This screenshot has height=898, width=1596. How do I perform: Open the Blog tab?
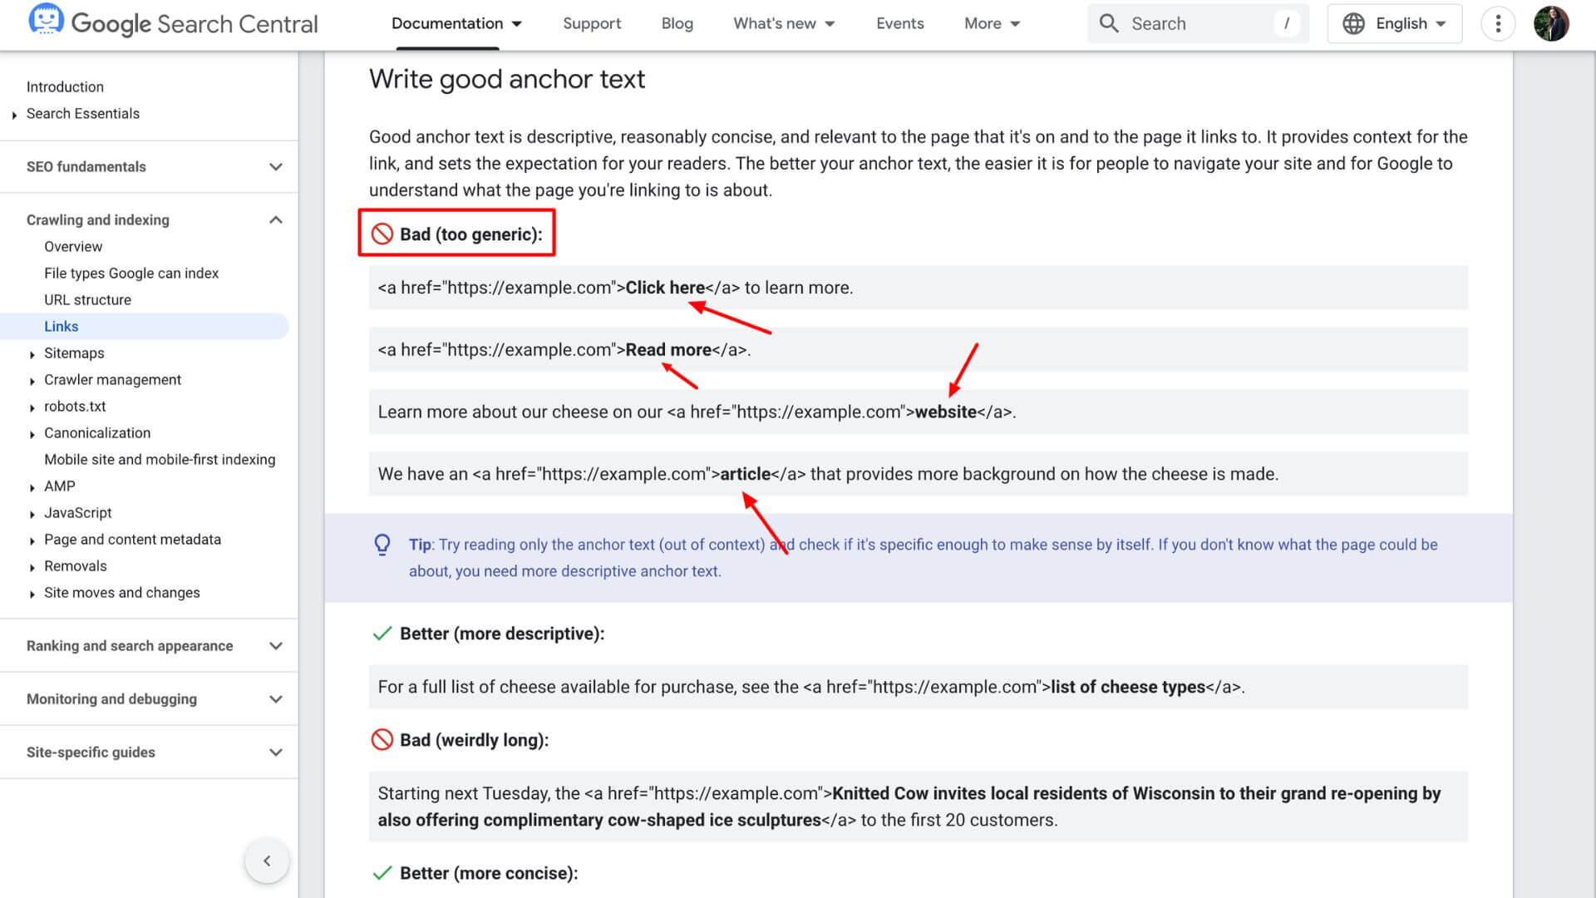677,23
